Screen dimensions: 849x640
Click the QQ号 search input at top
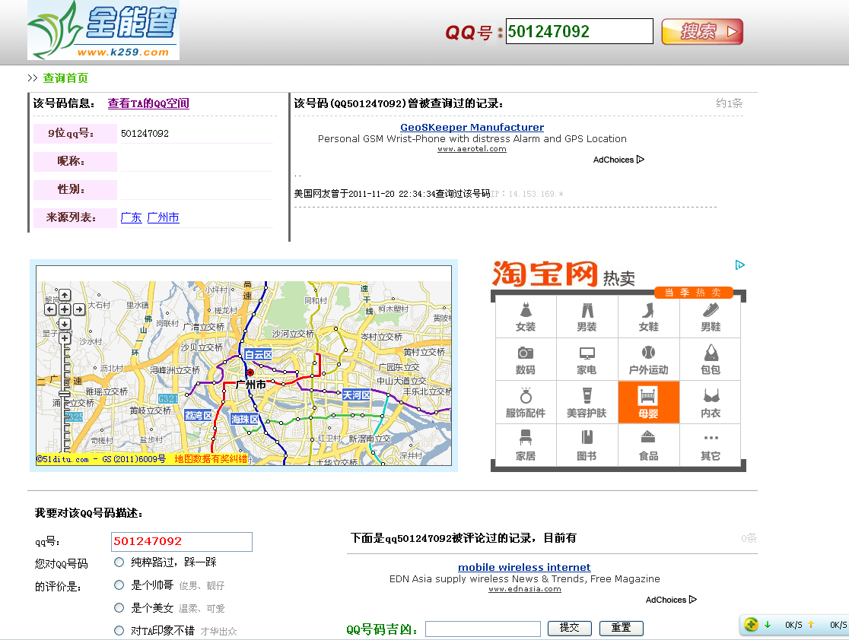coord(579,32)
